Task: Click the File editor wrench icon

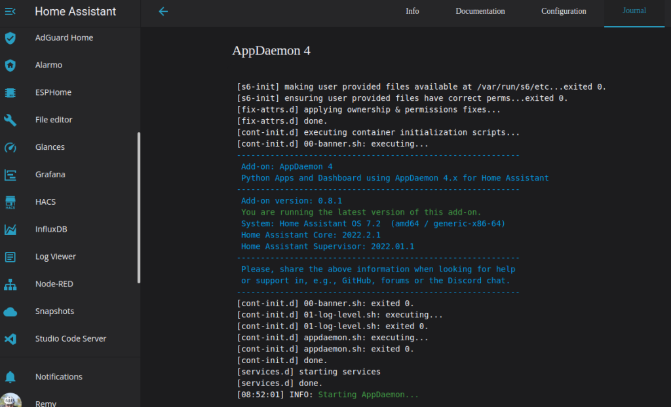Action: tap(10, 120)
